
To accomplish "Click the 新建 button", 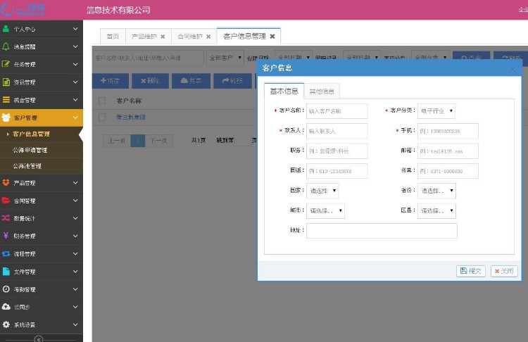I will click(111, 81).
